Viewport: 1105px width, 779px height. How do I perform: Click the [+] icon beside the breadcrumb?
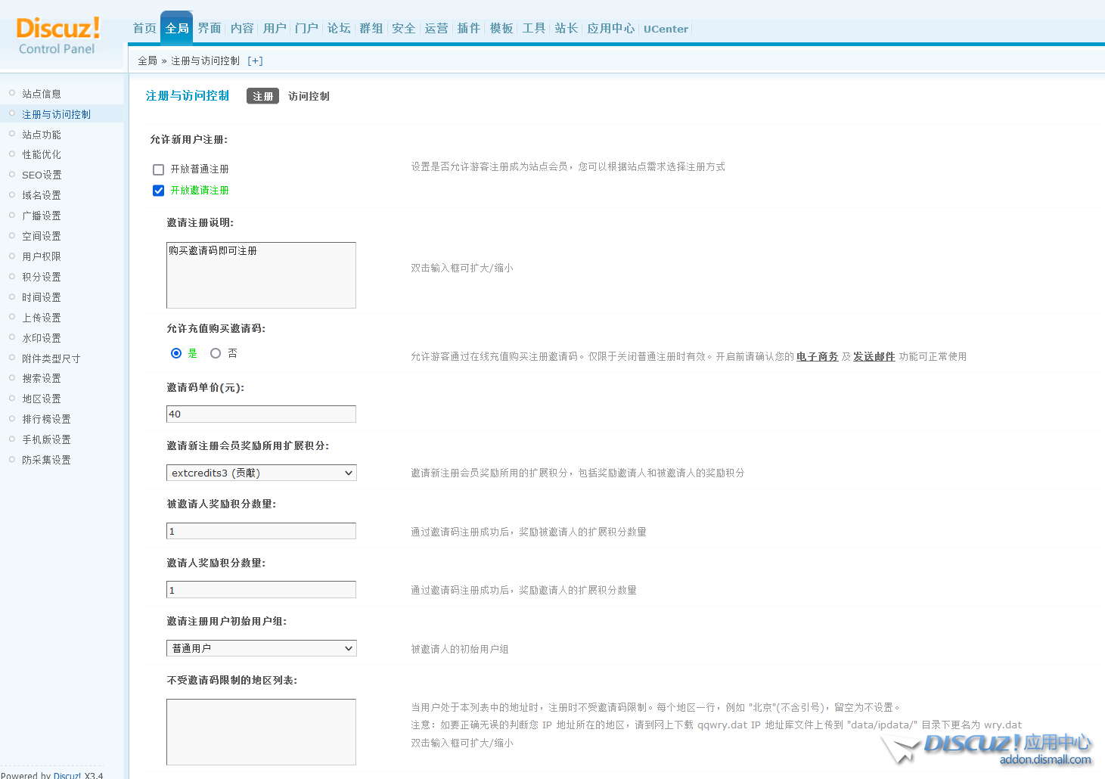[255, 61]
